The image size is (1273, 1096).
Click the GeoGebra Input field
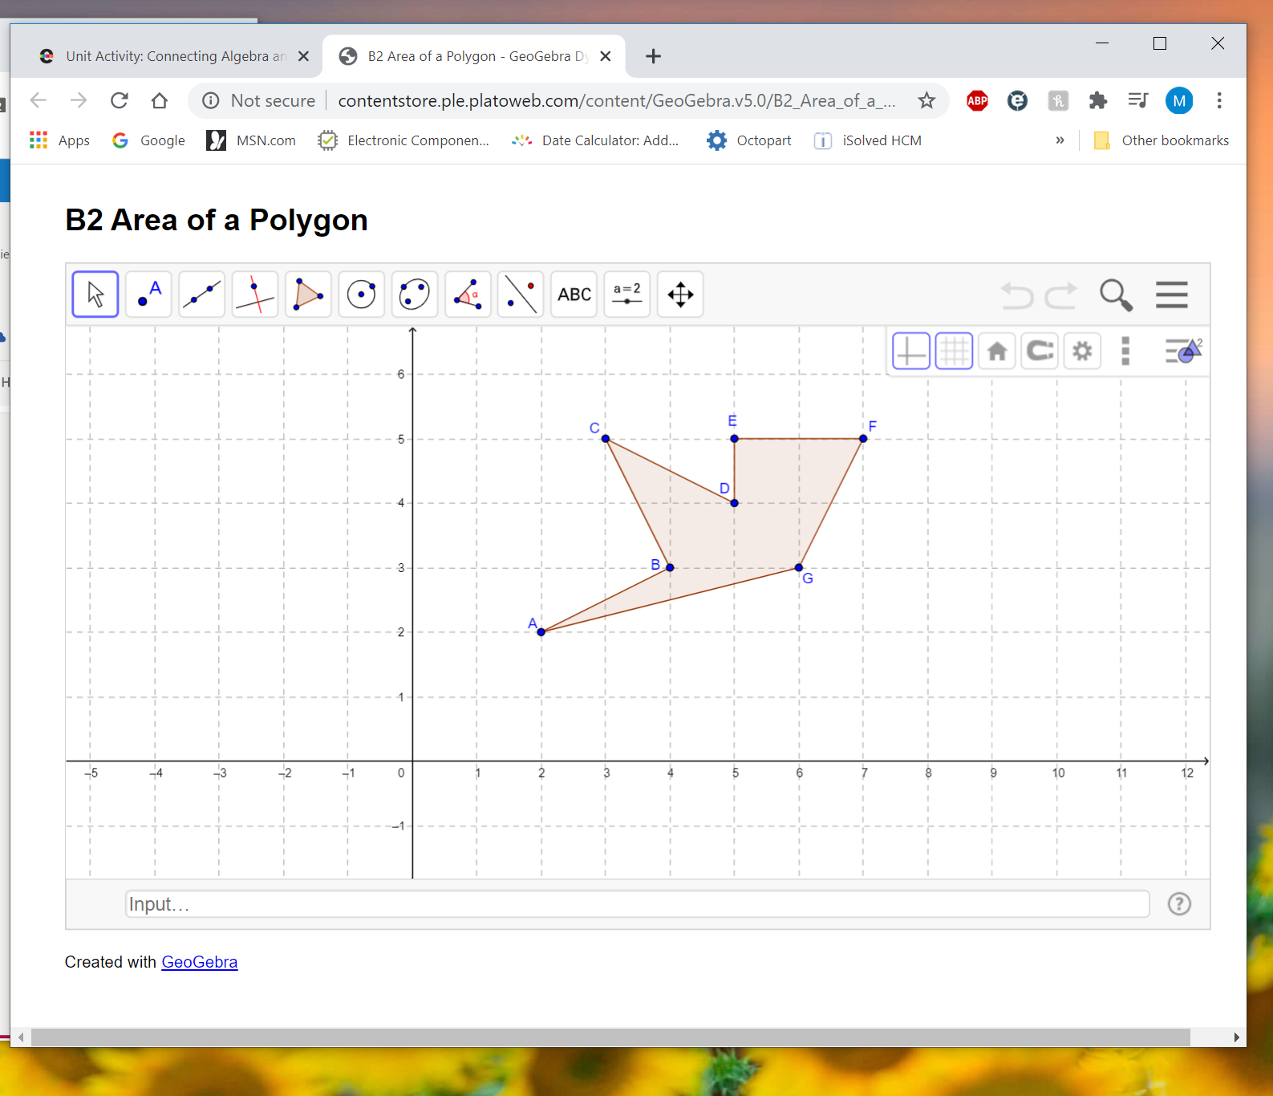coord(638,904)
